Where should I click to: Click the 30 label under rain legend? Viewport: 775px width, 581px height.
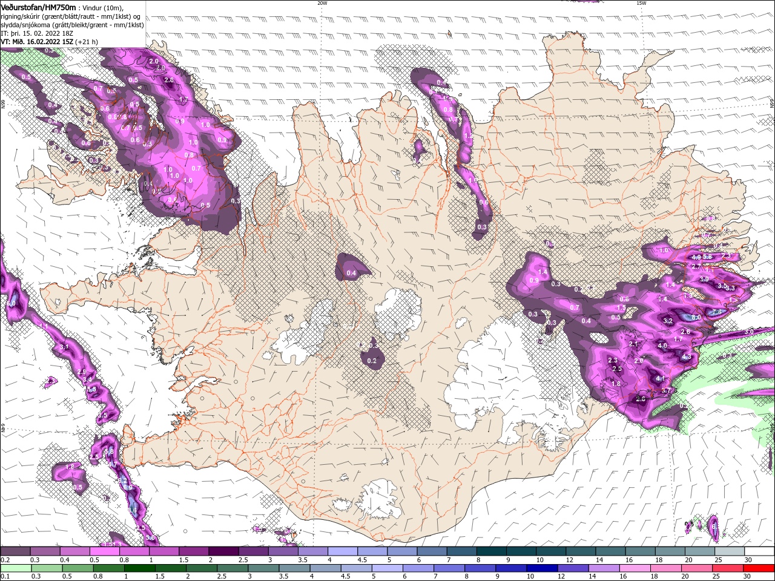[x=747, y=577]
